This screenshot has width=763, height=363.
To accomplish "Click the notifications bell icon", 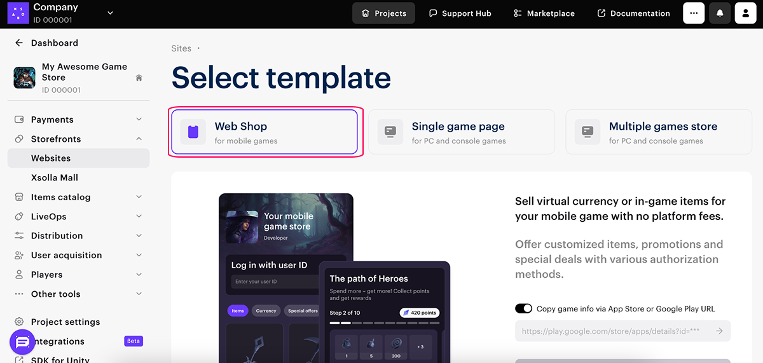I will (x=720, y=13).
